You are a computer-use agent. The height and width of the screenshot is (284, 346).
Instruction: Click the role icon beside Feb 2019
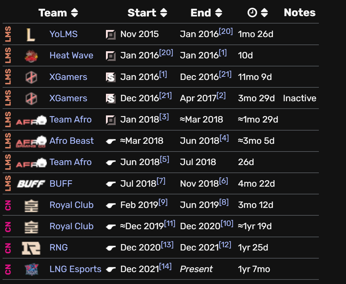[110, 205]
